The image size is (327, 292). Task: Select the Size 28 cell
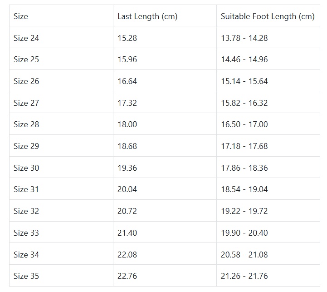pyautogui.click(x=26, y=124)
